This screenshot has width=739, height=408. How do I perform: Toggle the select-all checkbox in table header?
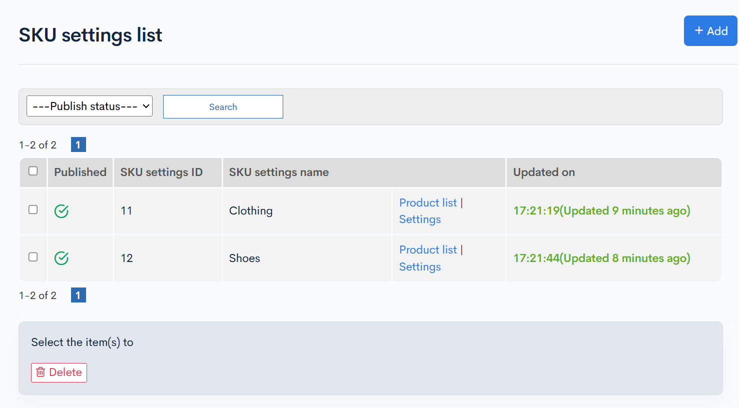33,171
